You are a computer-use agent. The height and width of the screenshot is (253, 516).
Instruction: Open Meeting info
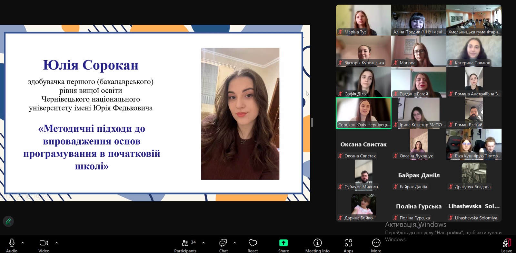[317, 245]
